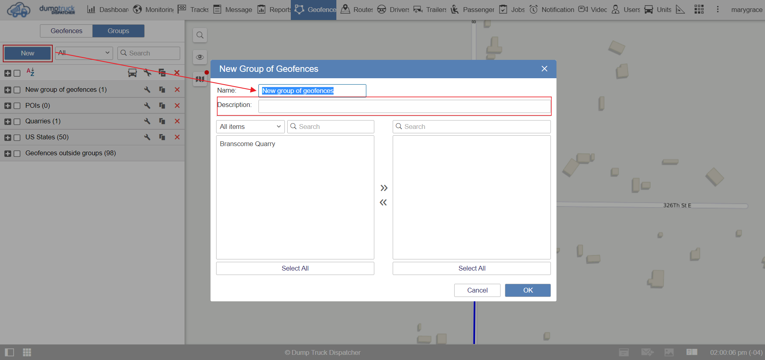Click the add-all double right arrow
Image resolution: width=765 pixels, height=360 pixels.
coord(383,188)
